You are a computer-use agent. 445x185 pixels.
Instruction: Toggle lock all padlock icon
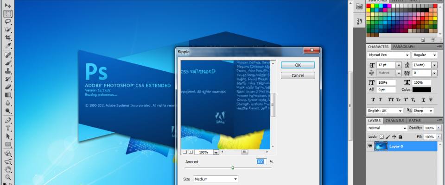(400, 136)
